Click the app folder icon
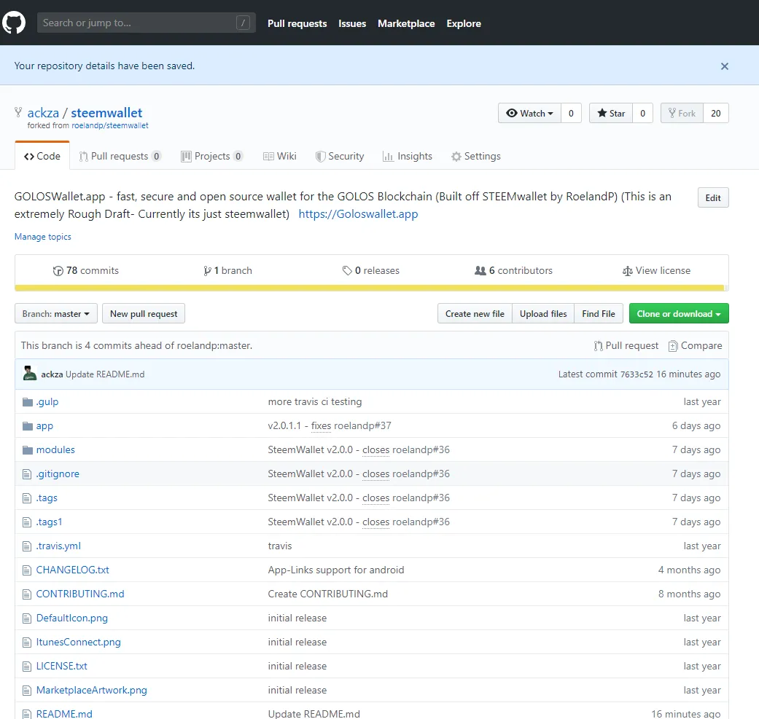The image size is (759, 719). click(28, 426)
